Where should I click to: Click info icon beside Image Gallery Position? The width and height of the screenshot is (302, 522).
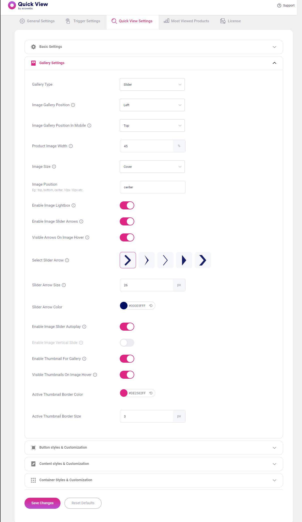(x=73, y=105)
